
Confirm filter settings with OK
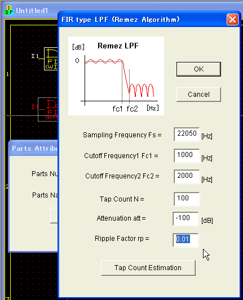tap(198, 69)
